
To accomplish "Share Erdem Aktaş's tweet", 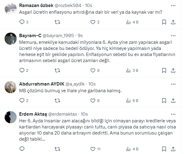I will (x=173, y=149).
